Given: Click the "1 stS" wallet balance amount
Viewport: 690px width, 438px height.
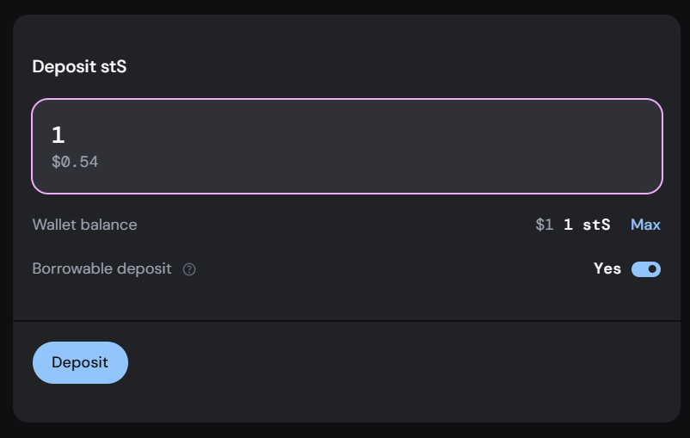Looking at the screenshot, I should pos(587,225).
